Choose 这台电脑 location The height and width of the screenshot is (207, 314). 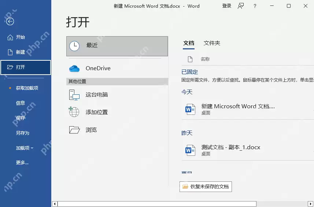tap(117, 94)
